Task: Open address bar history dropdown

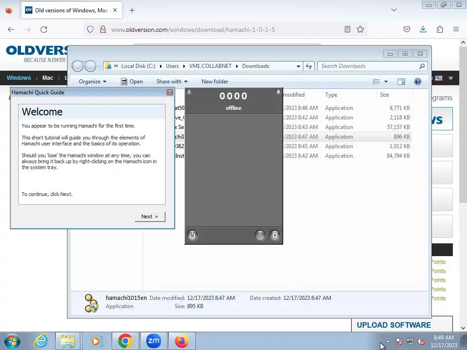Action: click(298, 66)
